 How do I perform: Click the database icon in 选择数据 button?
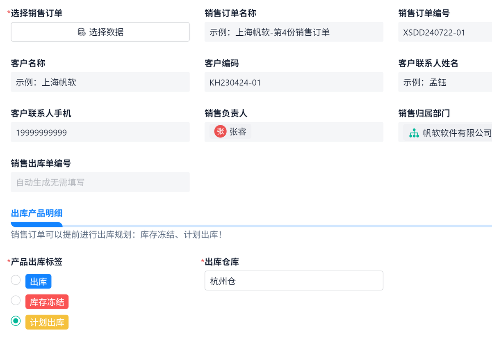[81, 32]
